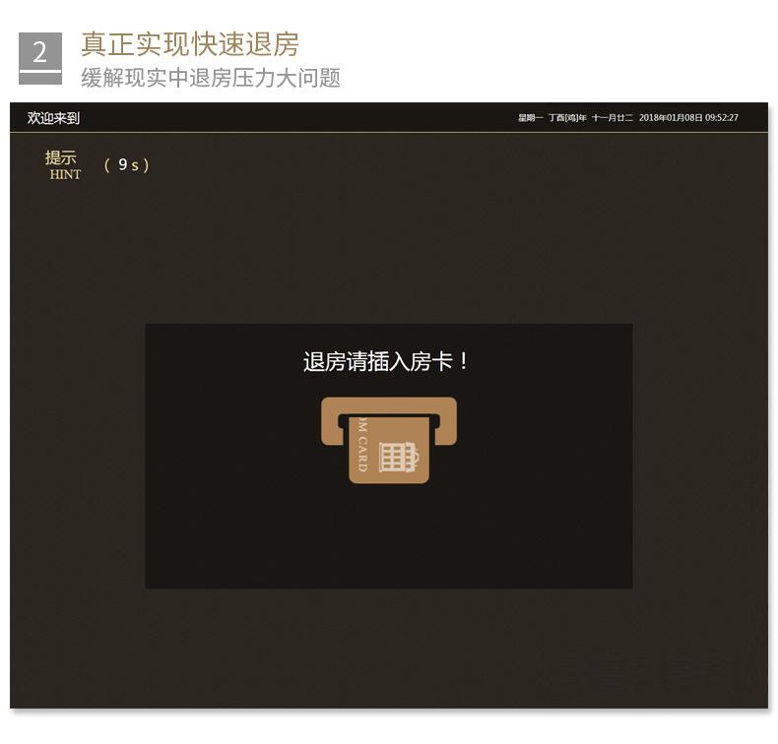Click the 9s countdown timer
This screenshot has height=744, width=778.
pyautogui.click(x=126, y=165)
